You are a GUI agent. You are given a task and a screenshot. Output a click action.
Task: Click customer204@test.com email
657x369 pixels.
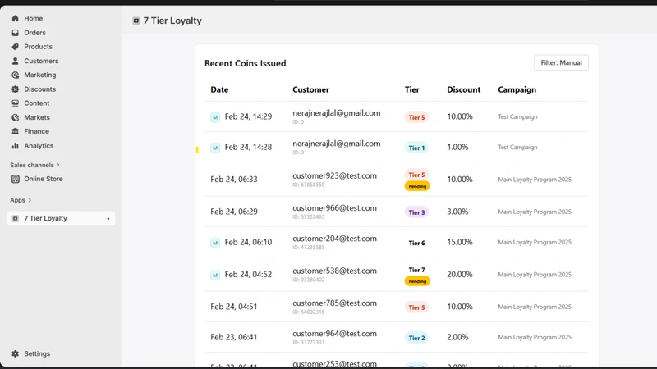point(334,239)
